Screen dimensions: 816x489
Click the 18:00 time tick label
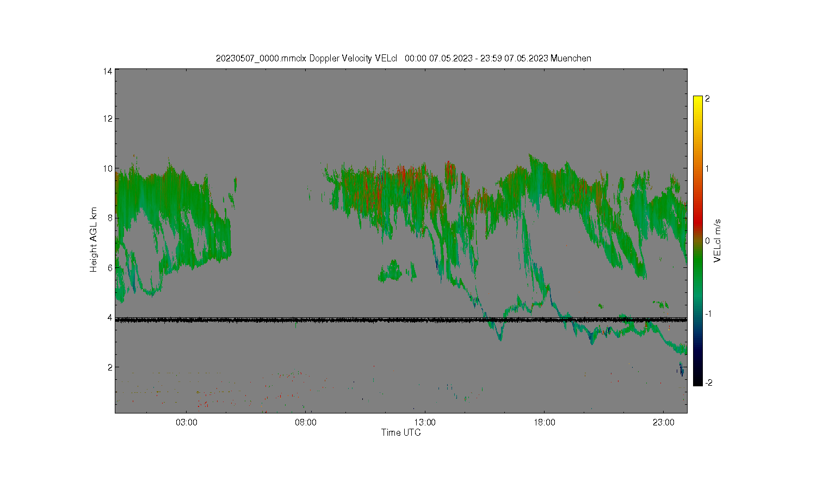pos(545,423)
